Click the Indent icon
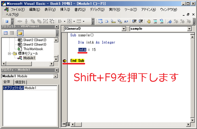197x129 pixels. [134, 21]
